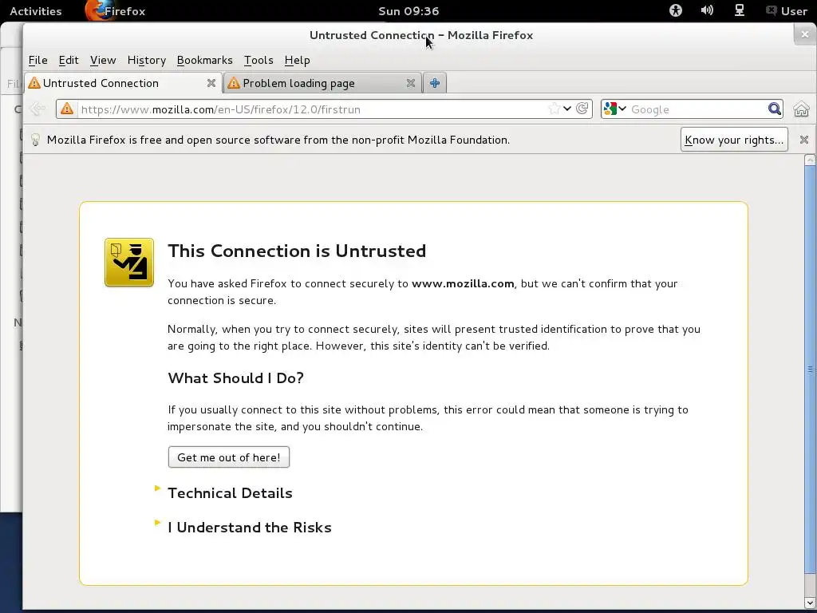817x613 pixels.
Task: Click the bold www.mozilla.com text
Action: (463, 283)
